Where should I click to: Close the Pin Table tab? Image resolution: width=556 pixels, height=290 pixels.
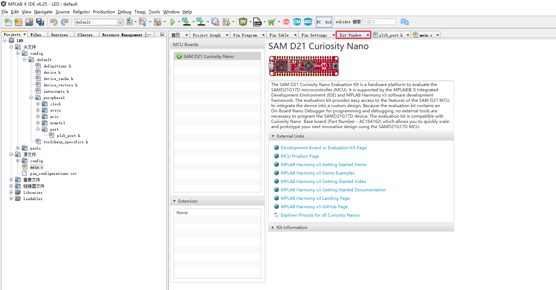[295, 35]
